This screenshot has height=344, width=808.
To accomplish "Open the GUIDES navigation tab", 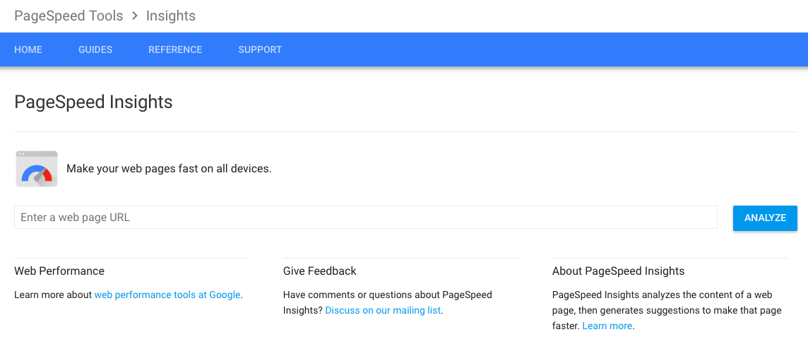I will click(95, 49).
